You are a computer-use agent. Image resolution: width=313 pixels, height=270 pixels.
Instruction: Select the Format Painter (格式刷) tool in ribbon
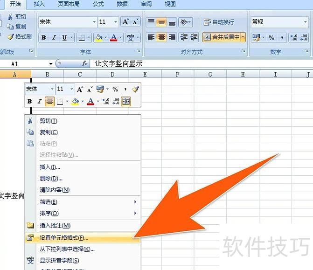coord(20,36)
